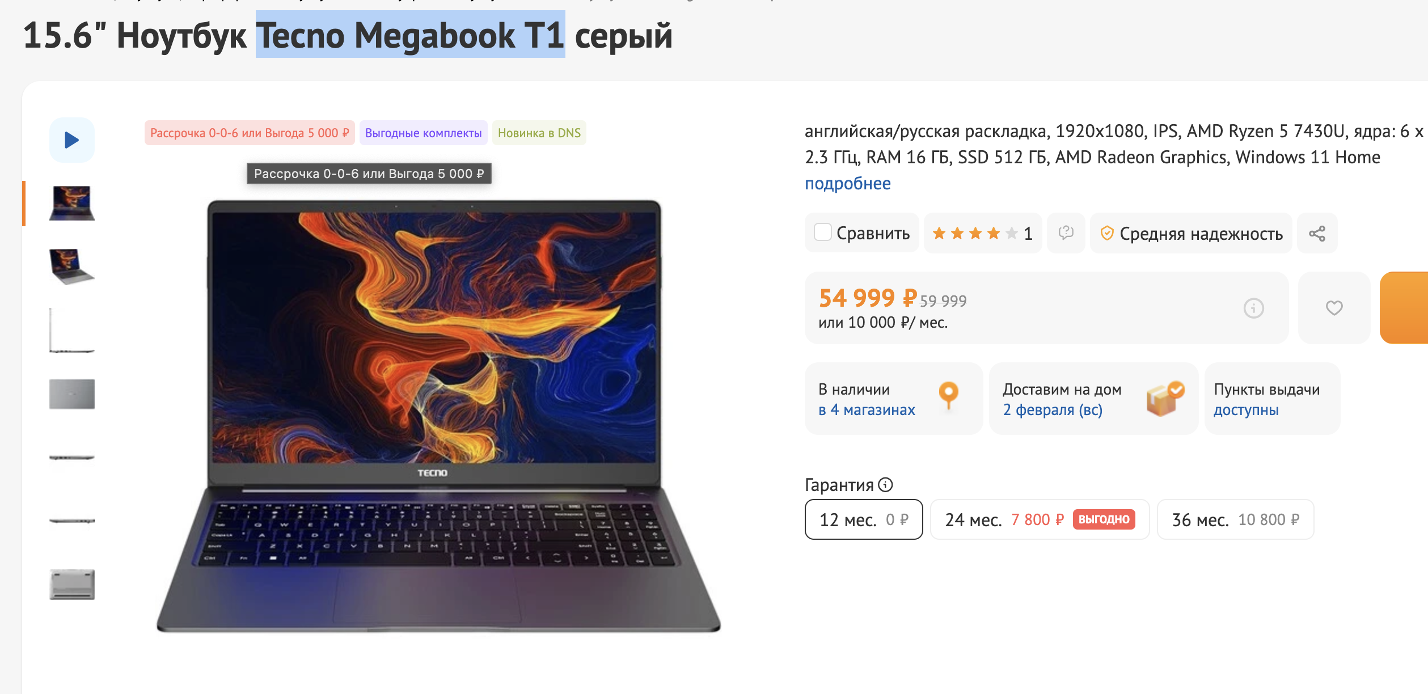Open the five-star rating reviews
This screenshot has width=1428, height=694.
(x=982, y=233)
